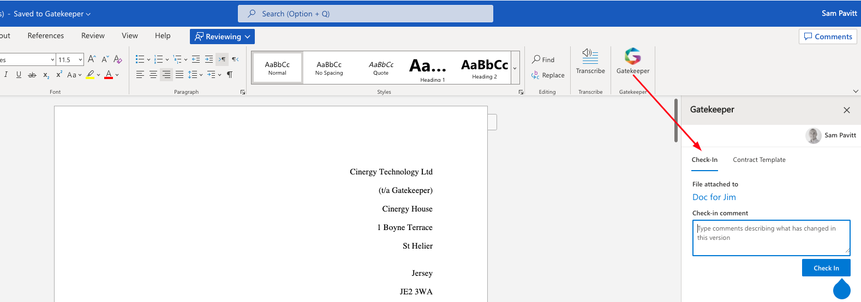Decrease paragraph indent
The height and width of the screenshot is (302, 861).
[x=196, y=59]
